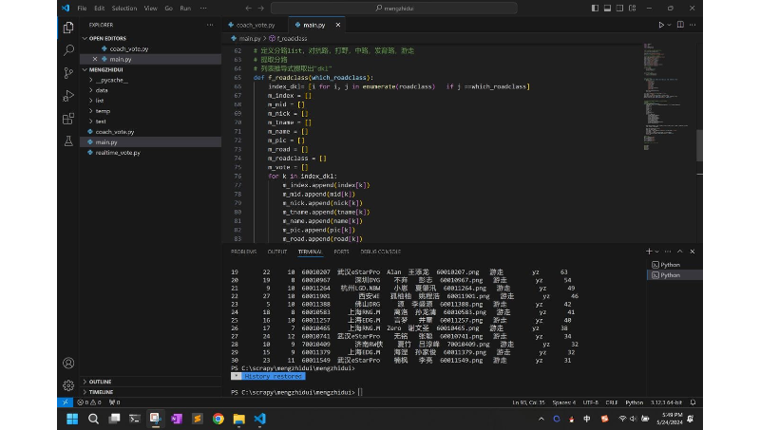Click the Run Python File play icon
The width and height of the screenshot is (760, 430).
(661, 25)
